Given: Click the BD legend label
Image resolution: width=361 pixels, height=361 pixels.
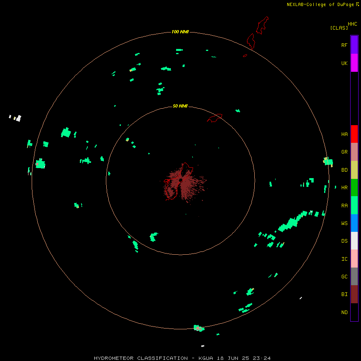Looking at the screenshot, I should 344,170.
